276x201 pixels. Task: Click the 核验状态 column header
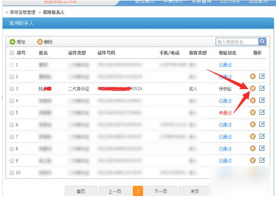(x=228, y=53)
